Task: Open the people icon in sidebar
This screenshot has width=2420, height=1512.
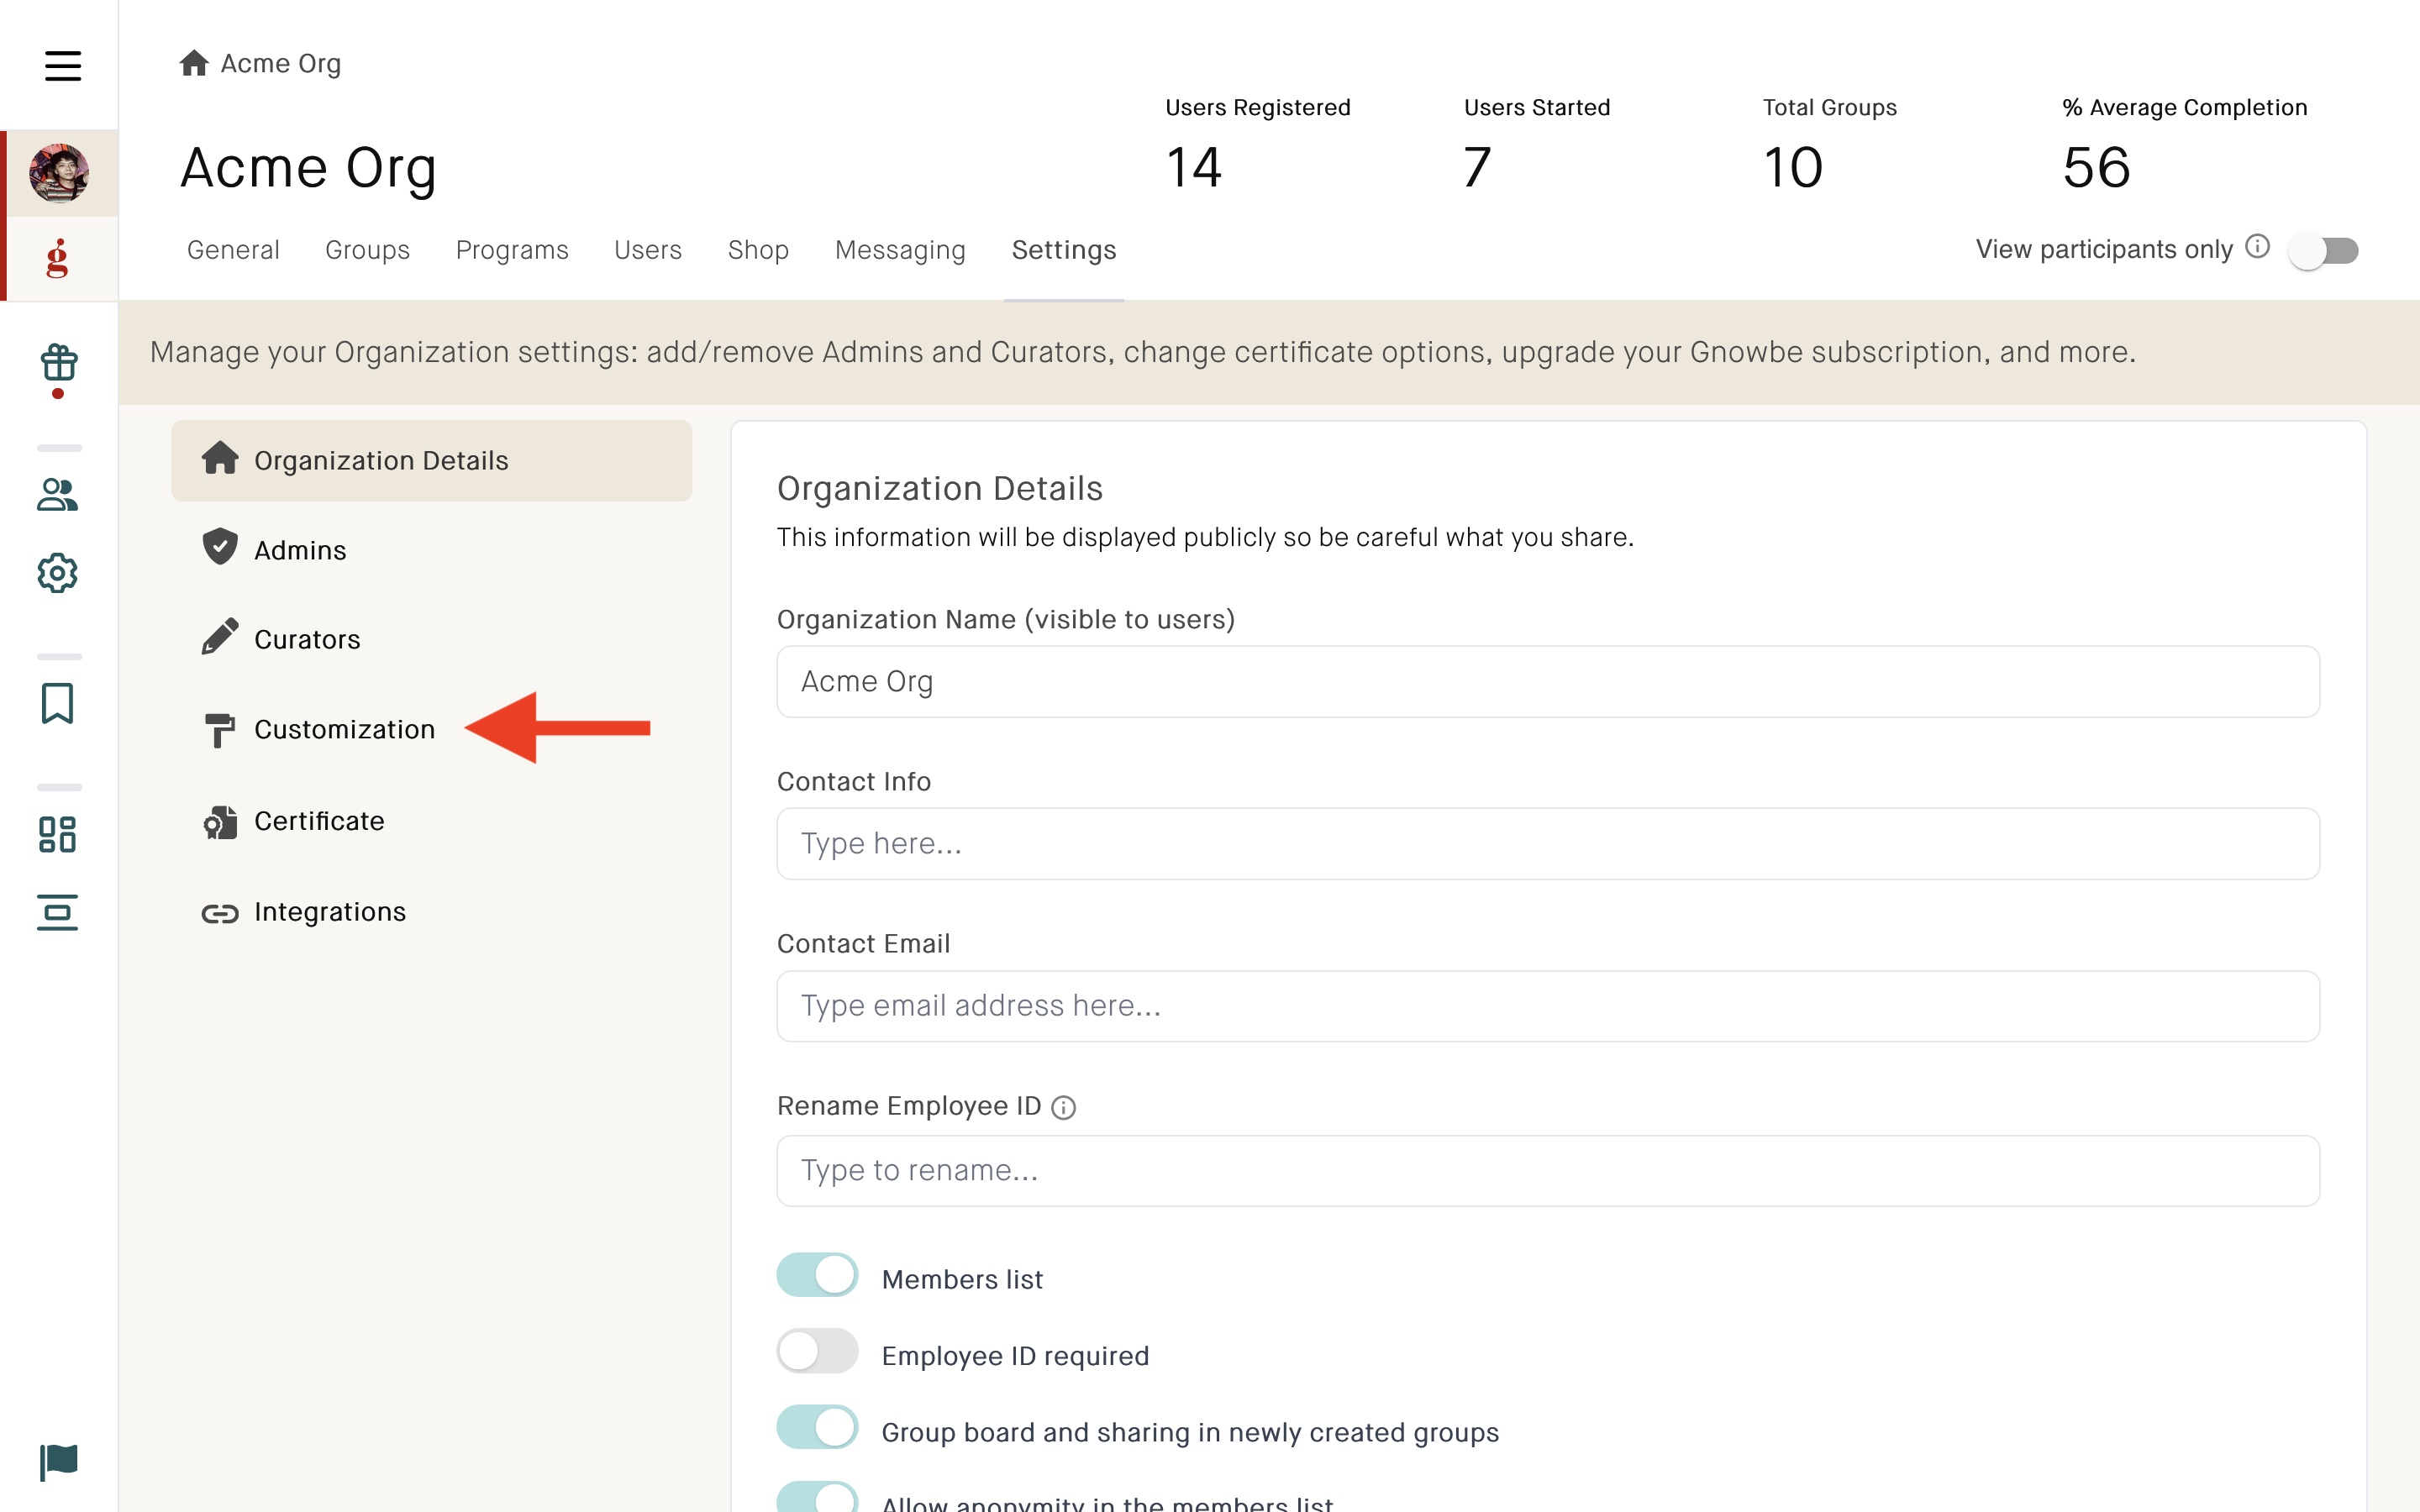Action: (58, 494)
